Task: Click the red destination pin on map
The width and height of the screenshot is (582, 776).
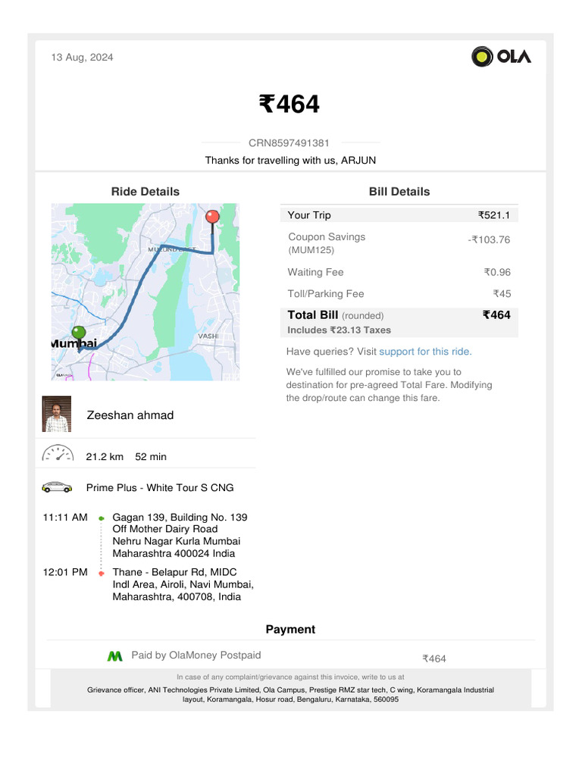Action: (x=212, y=217)
